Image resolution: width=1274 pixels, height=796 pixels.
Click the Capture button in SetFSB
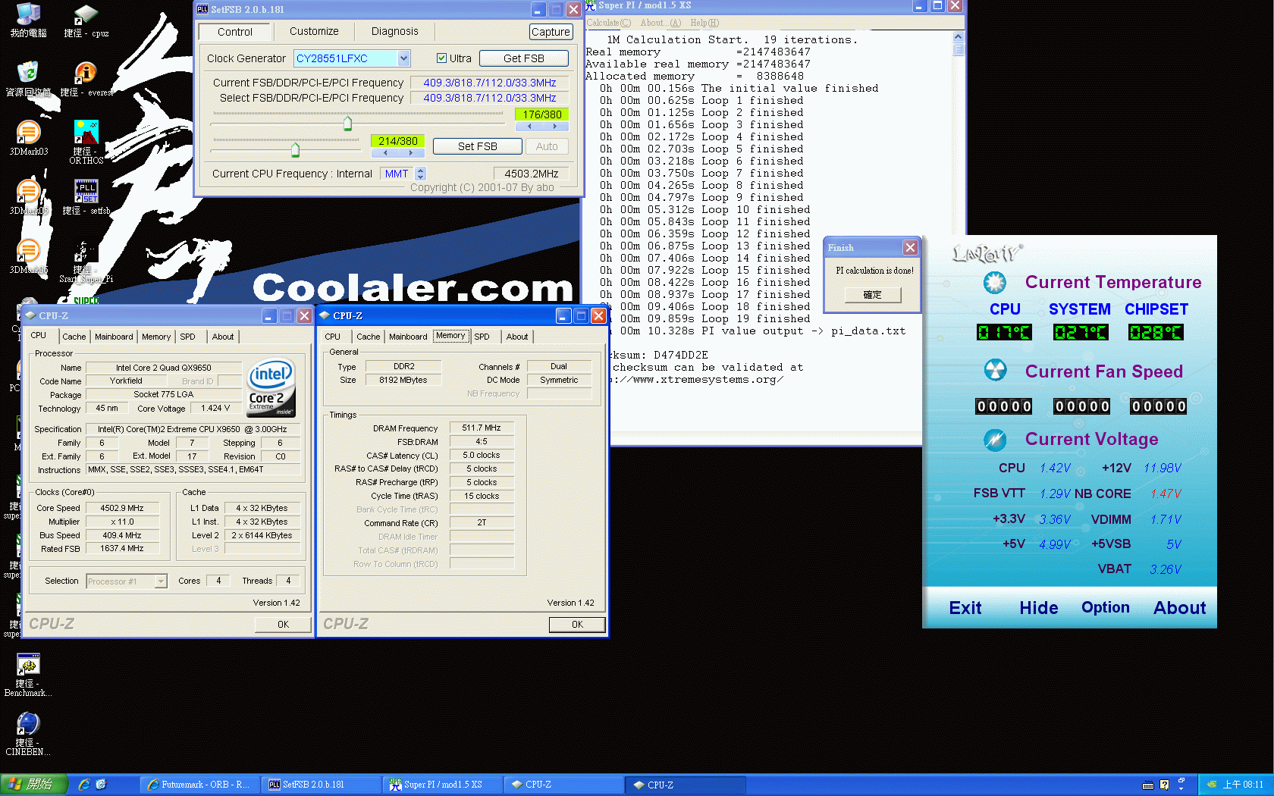click(x=551, y=32)
